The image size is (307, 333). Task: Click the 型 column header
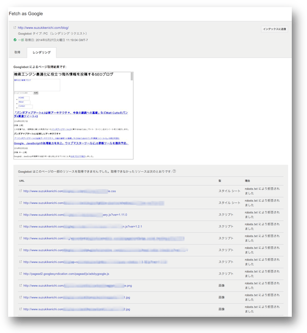pos(220,181)
